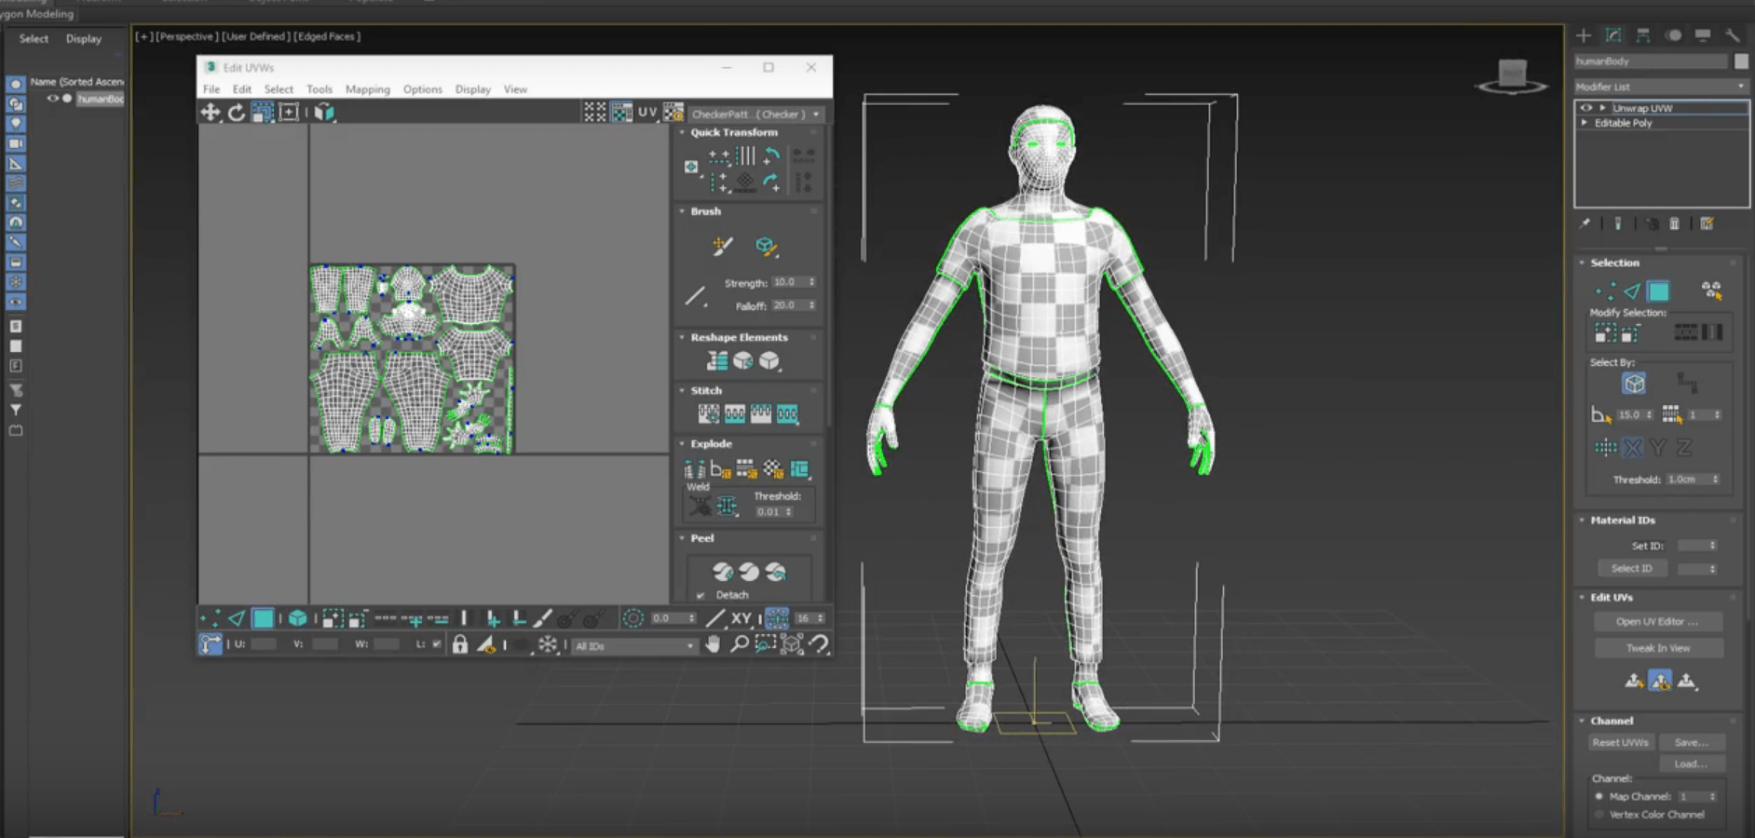Select the polygon sub-object mode in UV editor
The image size is (1755, 838).
pos(264,618)
